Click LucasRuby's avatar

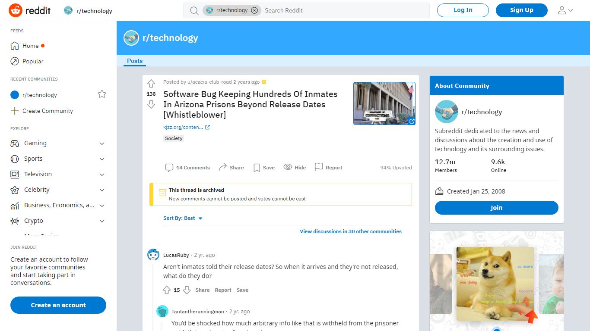(x=153, y=255)
